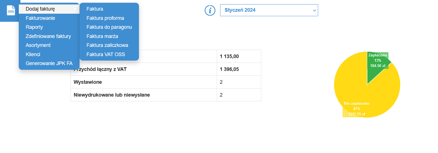
Task: Select Raporty from the menu
Action: (34, 27)
